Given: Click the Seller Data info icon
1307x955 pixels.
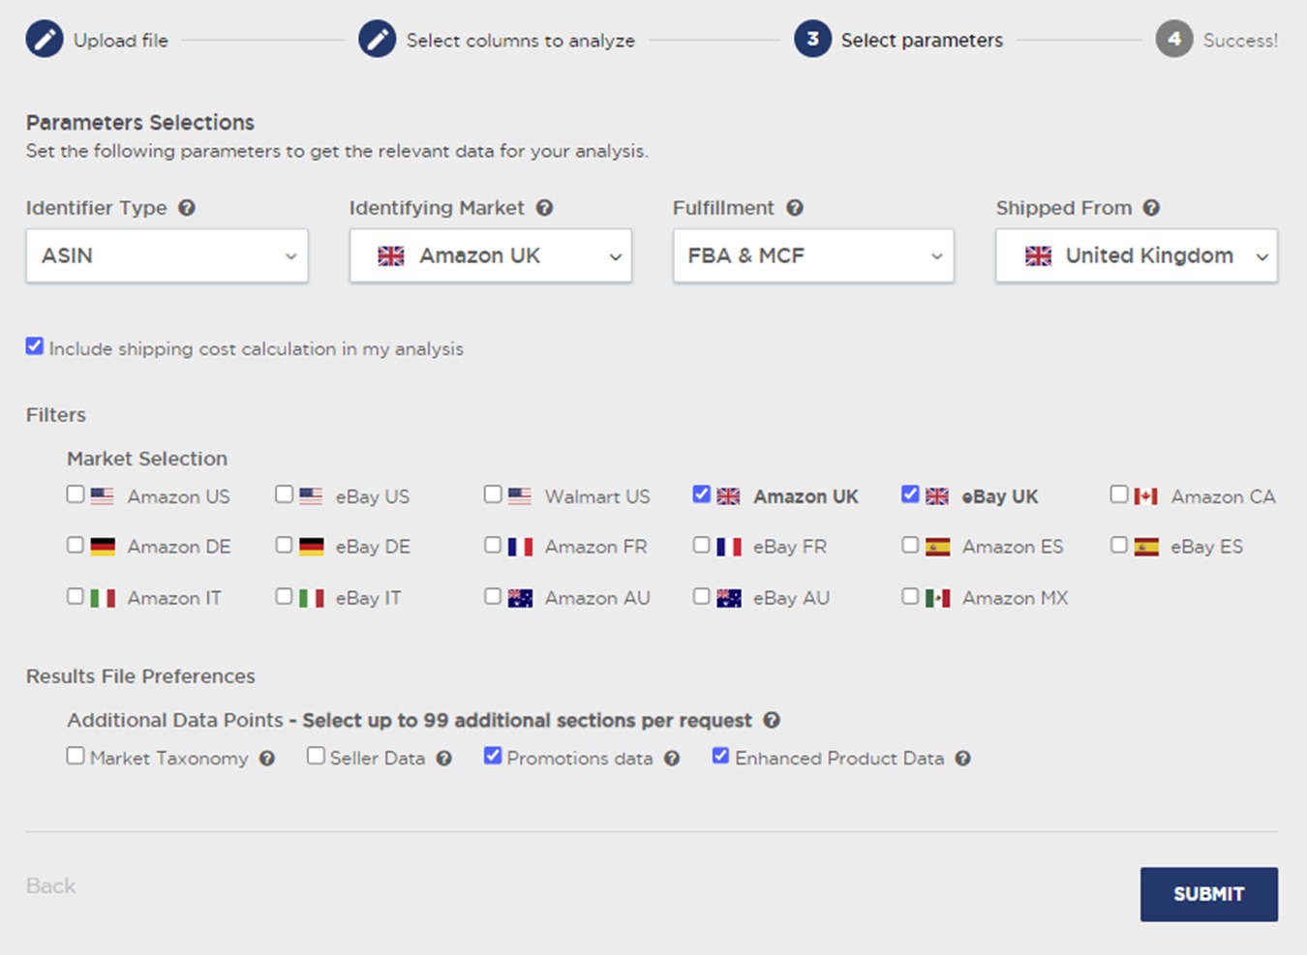Looking at the screenshot, I should (x=444, y=759).
